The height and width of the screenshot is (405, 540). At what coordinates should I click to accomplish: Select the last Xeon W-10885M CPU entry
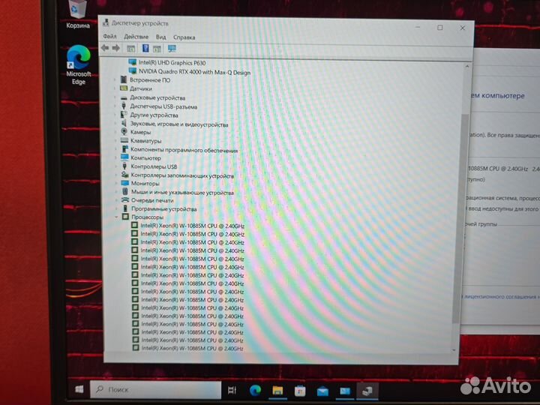click(x=192, y=348)
